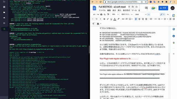Open the 編集 menu

click(x=109, y=10)
